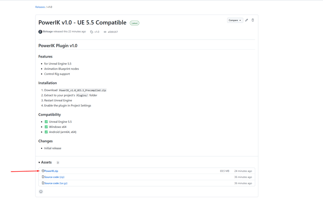
Task: Click the Windows x64 green checkmark
Action: click(46, 127)
